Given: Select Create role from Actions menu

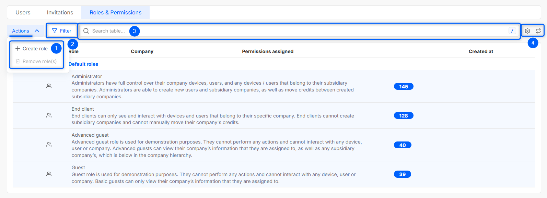Looking at the screenshot, I should pyautogui.click(x=32, y=49).
